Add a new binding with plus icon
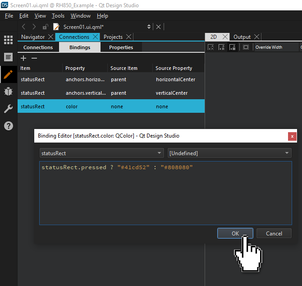 coord(24,58)
